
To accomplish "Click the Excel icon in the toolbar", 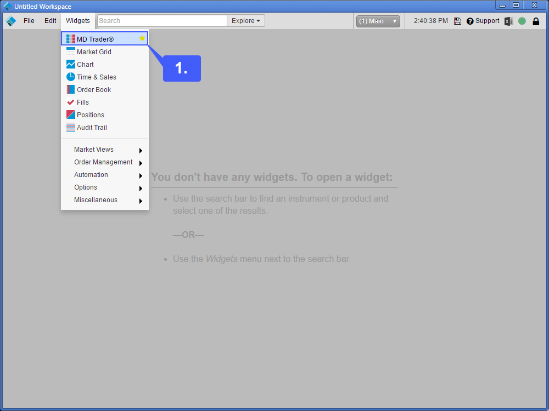I will [x=509, y=21].
